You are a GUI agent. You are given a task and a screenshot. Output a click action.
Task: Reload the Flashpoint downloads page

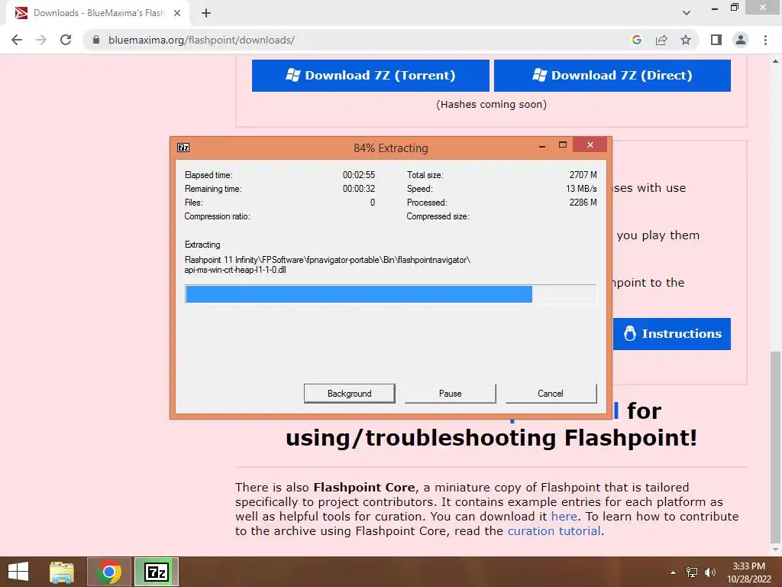point(66,40)
